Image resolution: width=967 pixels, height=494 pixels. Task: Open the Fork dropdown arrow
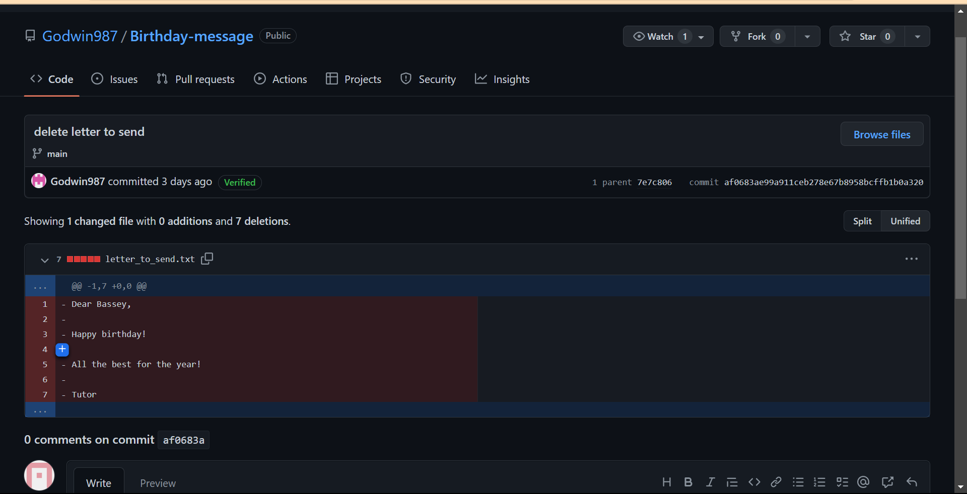[807, 36]
